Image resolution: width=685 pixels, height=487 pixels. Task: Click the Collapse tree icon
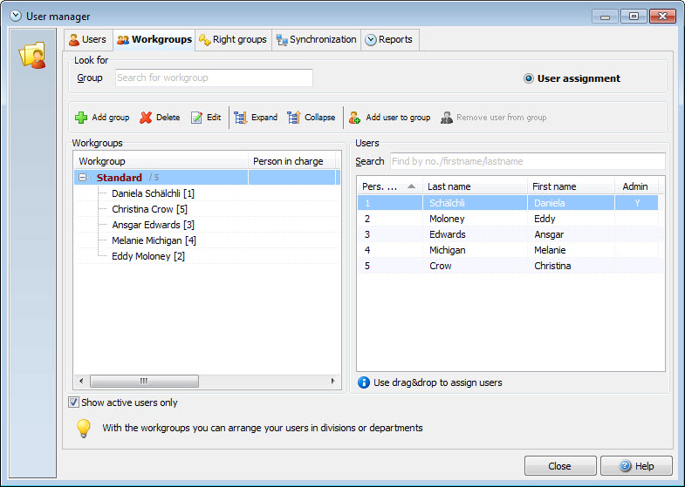(x=293, y=118)
